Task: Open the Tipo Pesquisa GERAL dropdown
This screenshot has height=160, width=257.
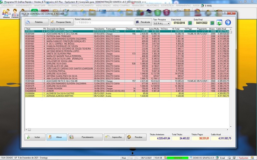Action: pos(162,23)
